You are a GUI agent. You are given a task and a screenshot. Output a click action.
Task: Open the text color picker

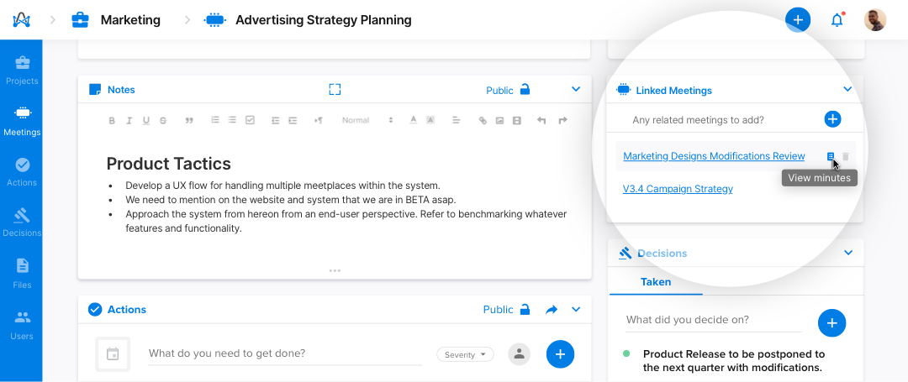pos(414,120)
